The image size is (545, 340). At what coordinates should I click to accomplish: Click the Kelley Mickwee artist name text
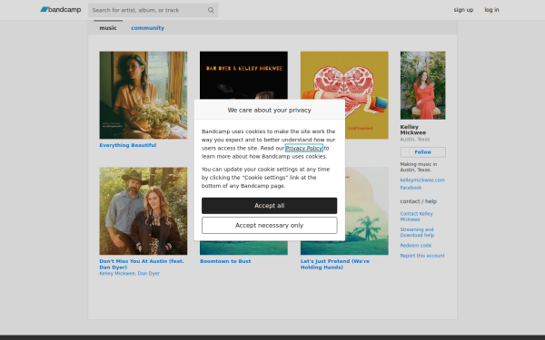[x=413, y=130]
